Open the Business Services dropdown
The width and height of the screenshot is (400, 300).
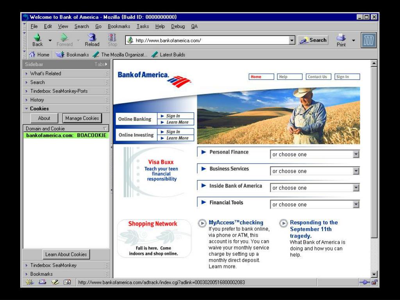[x=356, y=171]
